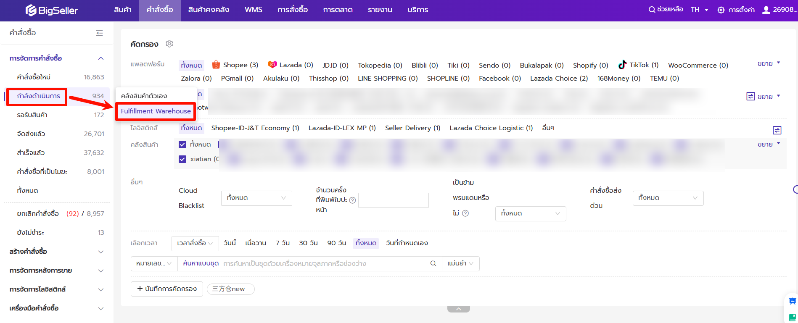798x323 pixels.
Task: Open cross-border dropdown
Action: (531, 213)
